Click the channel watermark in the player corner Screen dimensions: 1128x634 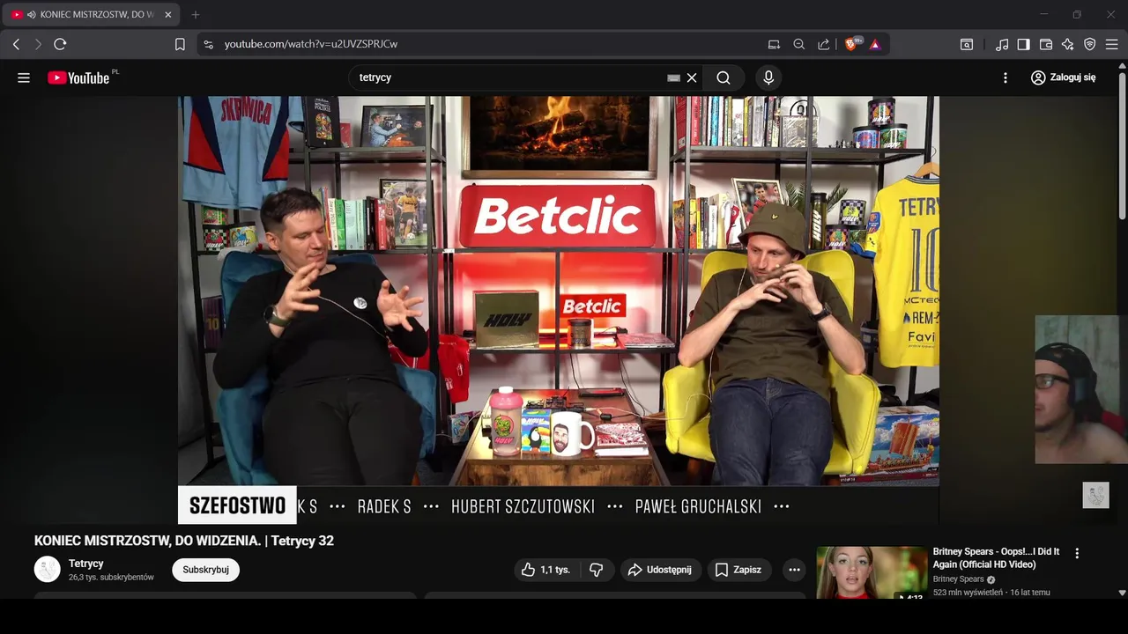(1095, 495)
